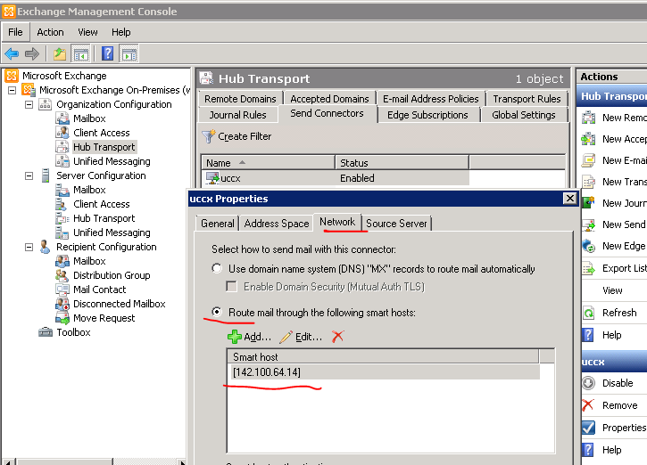Switch to the Accepted Domains tab
This screenshot has height=465, width=647.
pos(329,99)
